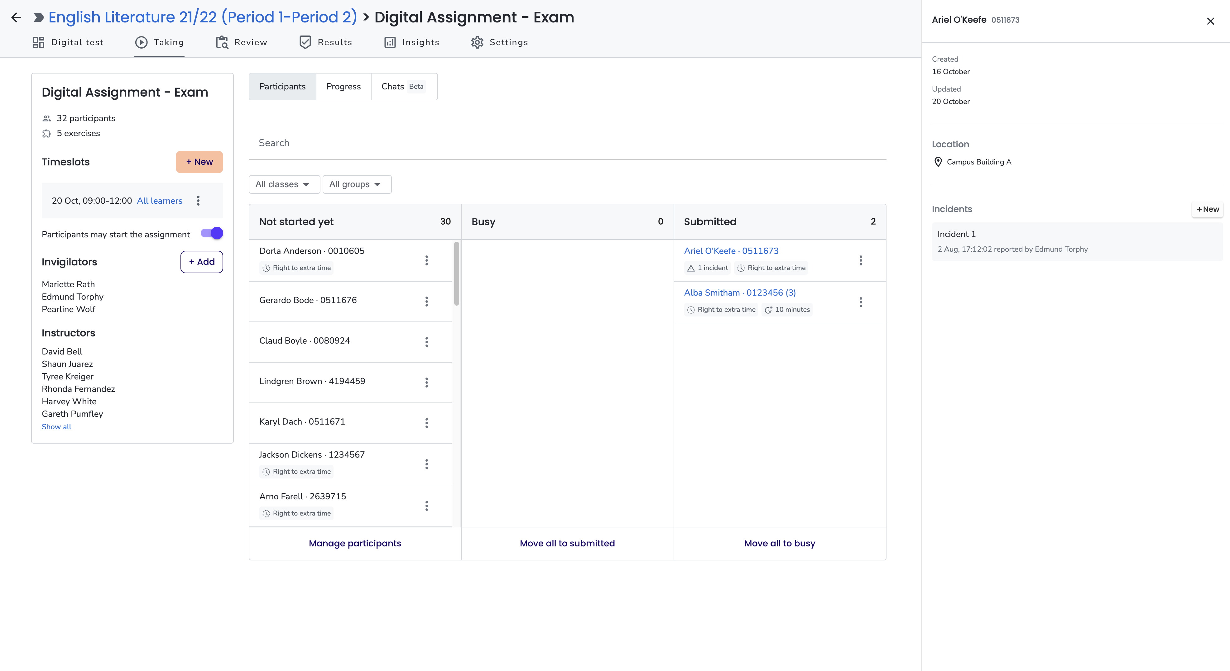Open Alba Smitham · 0123456 participant link
The height and width of the screenshot is (671, 1230).
click(x=740, y=293)
